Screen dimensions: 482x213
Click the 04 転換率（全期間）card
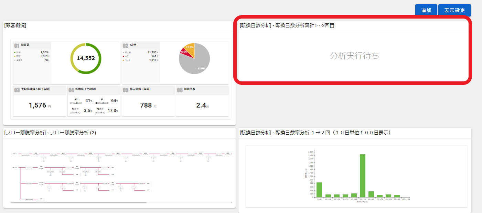pos(94,101)
